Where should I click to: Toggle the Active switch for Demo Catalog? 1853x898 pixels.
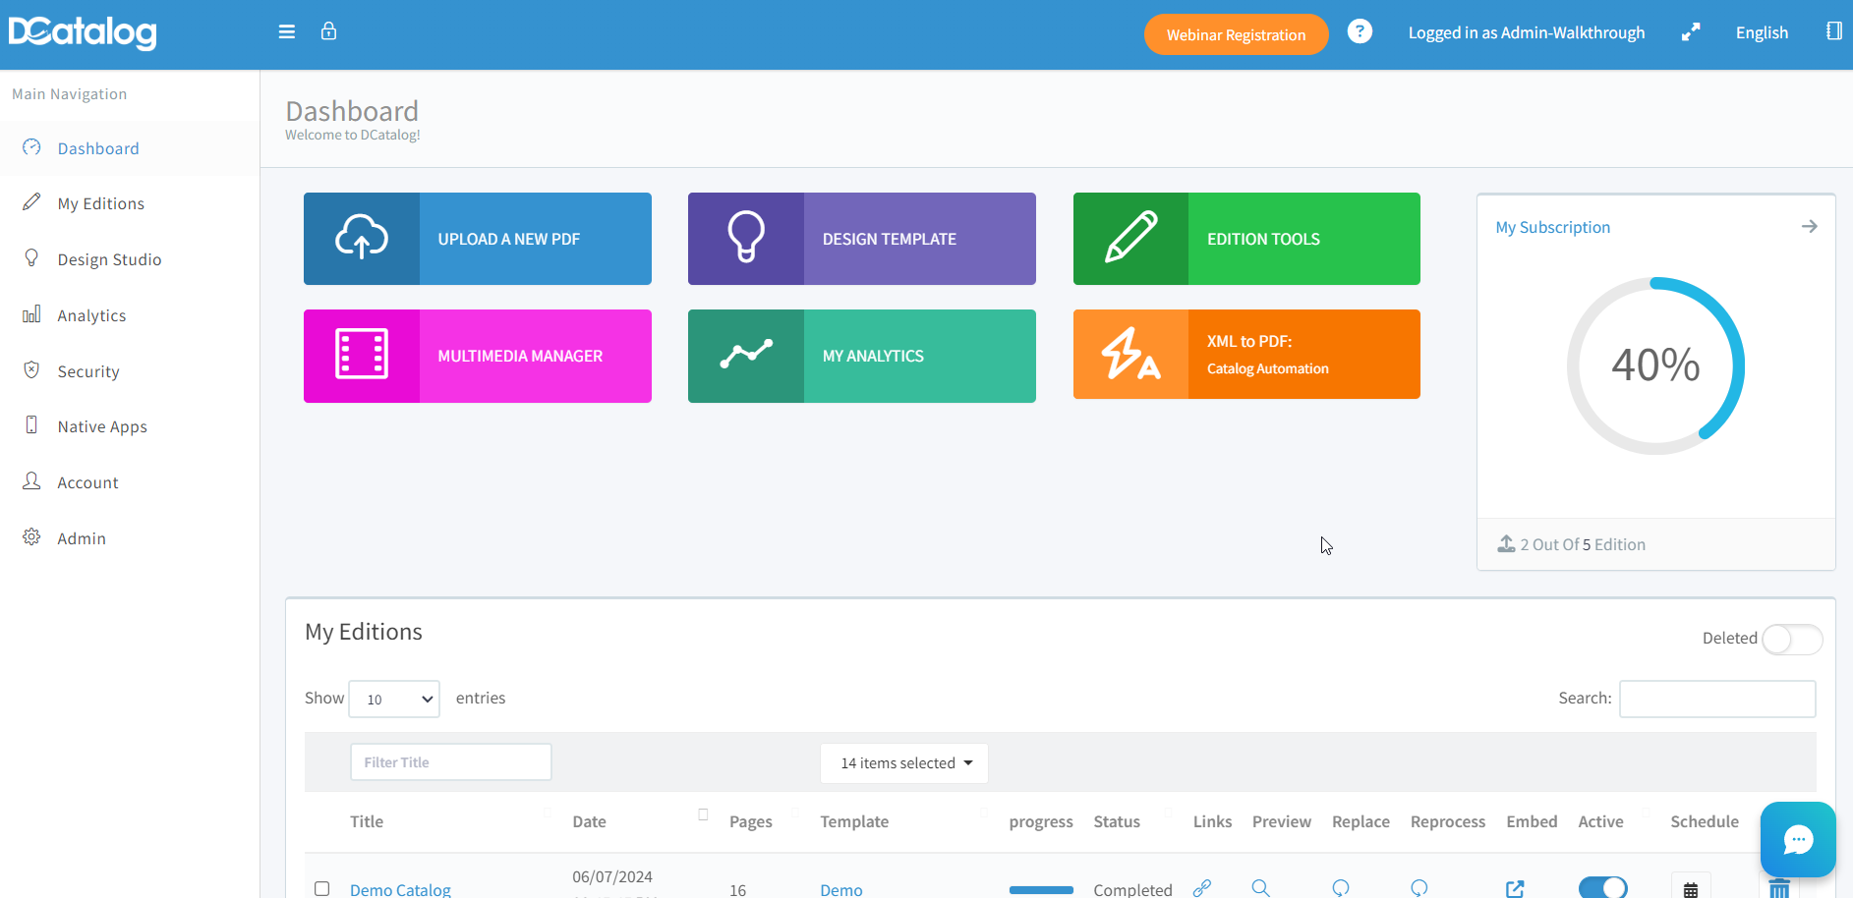click(1603, 887)
